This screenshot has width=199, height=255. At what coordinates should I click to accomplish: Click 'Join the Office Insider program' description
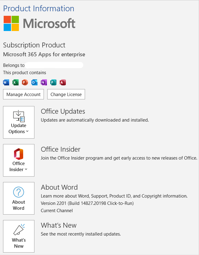pos(119,158)
